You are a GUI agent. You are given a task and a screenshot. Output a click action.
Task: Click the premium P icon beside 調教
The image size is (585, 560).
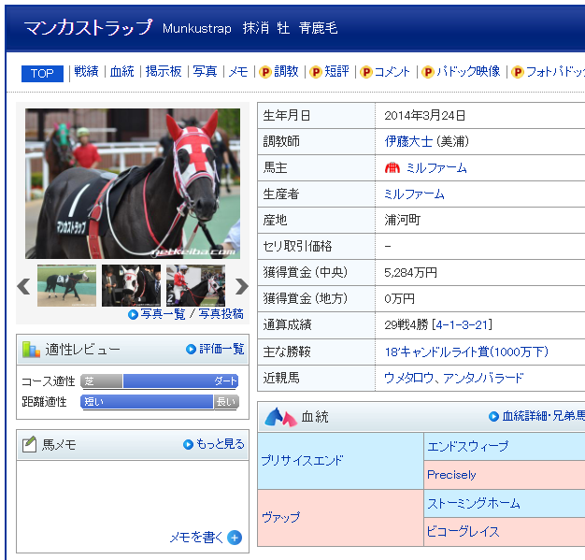(265, 72)
